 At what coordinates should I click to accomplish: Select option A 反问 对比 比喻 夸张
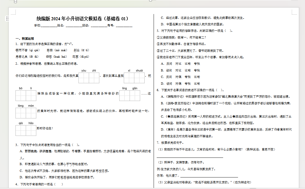point(180,64)
